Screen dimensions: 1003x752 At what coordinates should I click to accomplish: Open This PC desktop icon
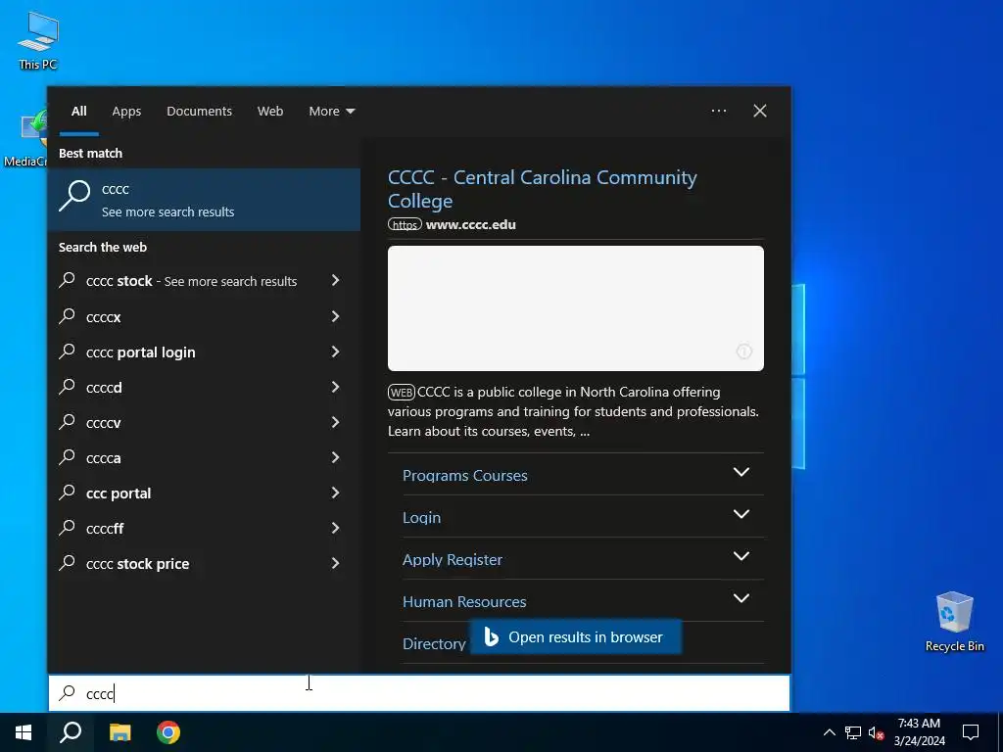(38, 40)
